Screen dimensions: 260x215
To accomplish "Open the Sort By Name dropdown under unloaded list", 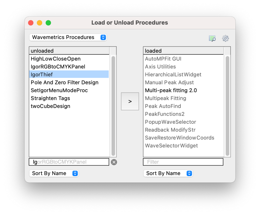I will (x=54, y=173).
